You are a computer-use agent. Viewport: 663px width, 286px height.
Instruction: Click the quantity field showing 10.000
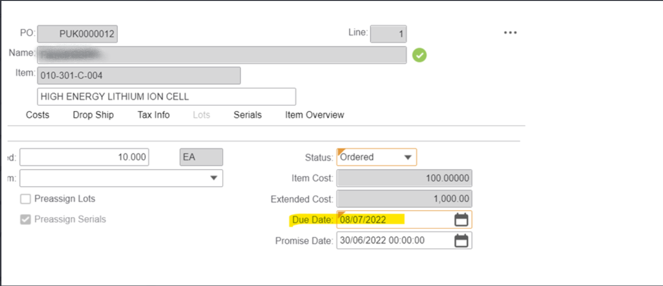[x=84, y=158]
